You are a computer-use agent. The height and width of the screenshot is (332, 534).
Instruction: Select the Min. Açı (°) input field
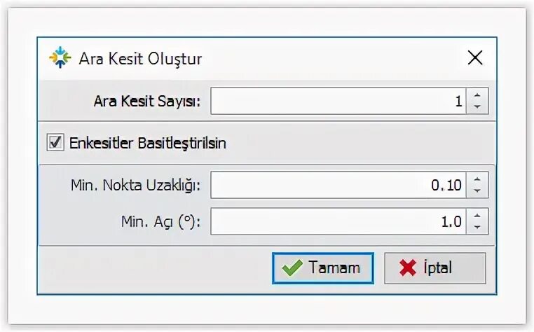pyautogui.click(x=336, y=222)
